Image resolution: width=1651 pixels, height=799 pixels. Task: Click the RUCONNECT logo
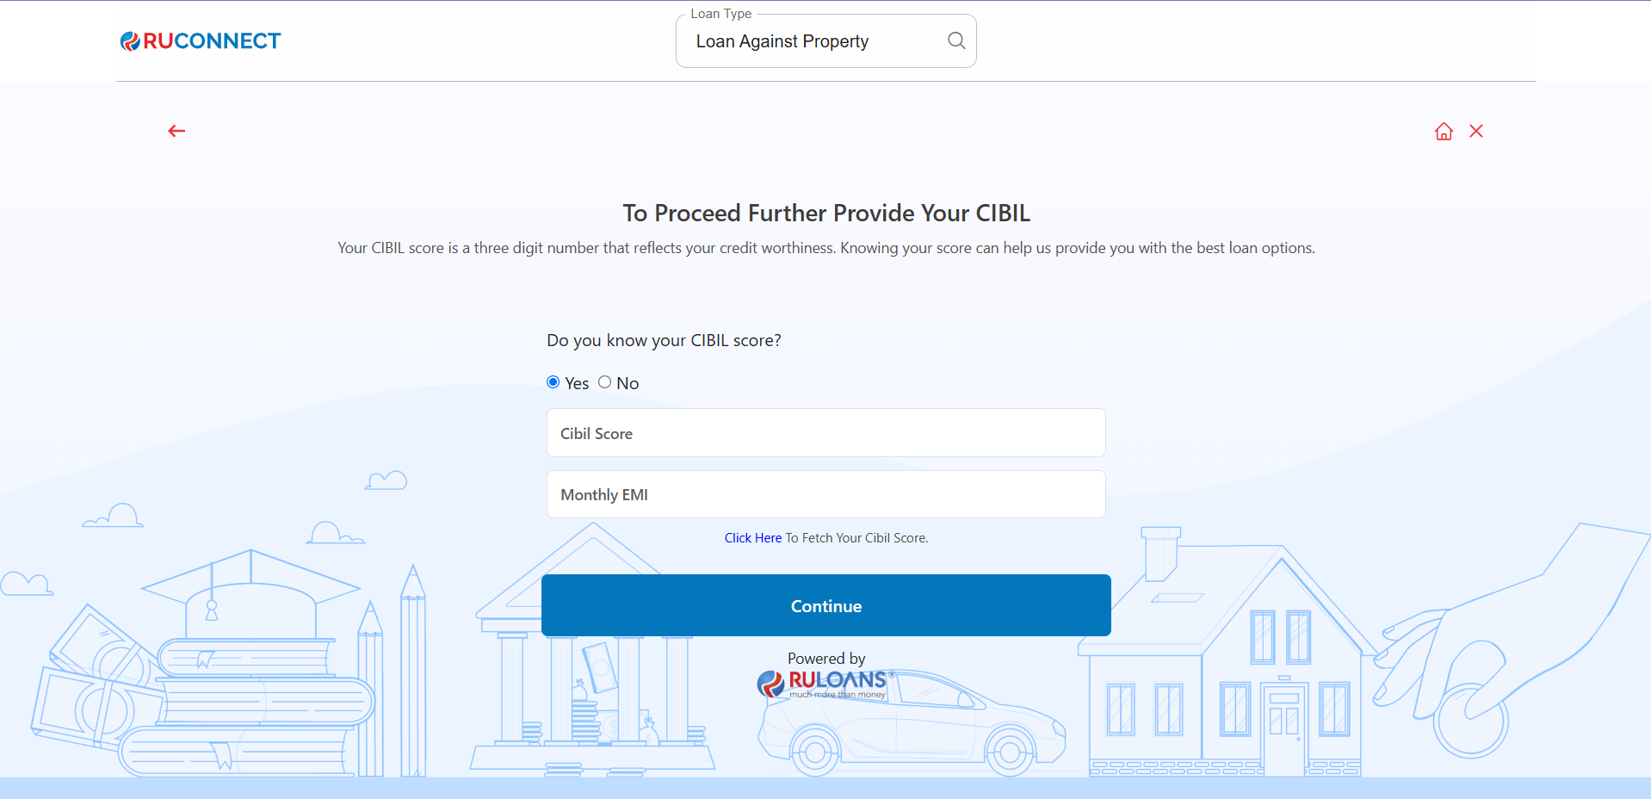201,41
